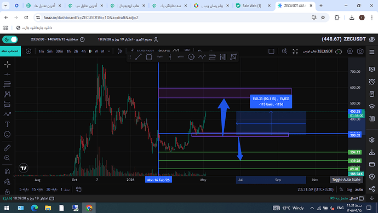Toggle lock all drawing tools
This screenshot has width=378, height=213.
coord(7,191)
